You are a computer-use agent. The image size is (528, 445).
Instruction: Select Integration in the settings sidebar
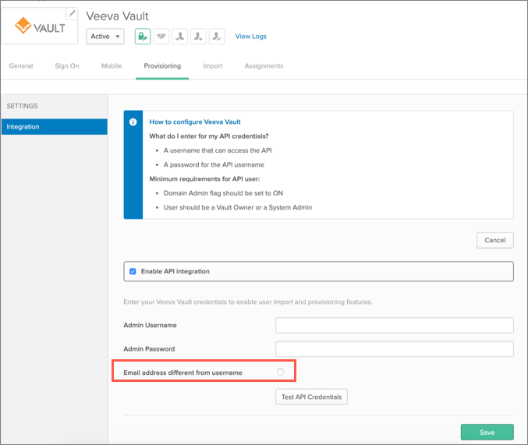[x=54, y=126]
